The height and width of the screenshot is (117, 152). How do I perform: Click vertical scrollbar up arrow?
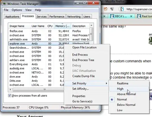tap(91, 25)
